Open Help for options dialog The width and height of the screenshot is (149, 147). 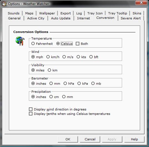134,139
